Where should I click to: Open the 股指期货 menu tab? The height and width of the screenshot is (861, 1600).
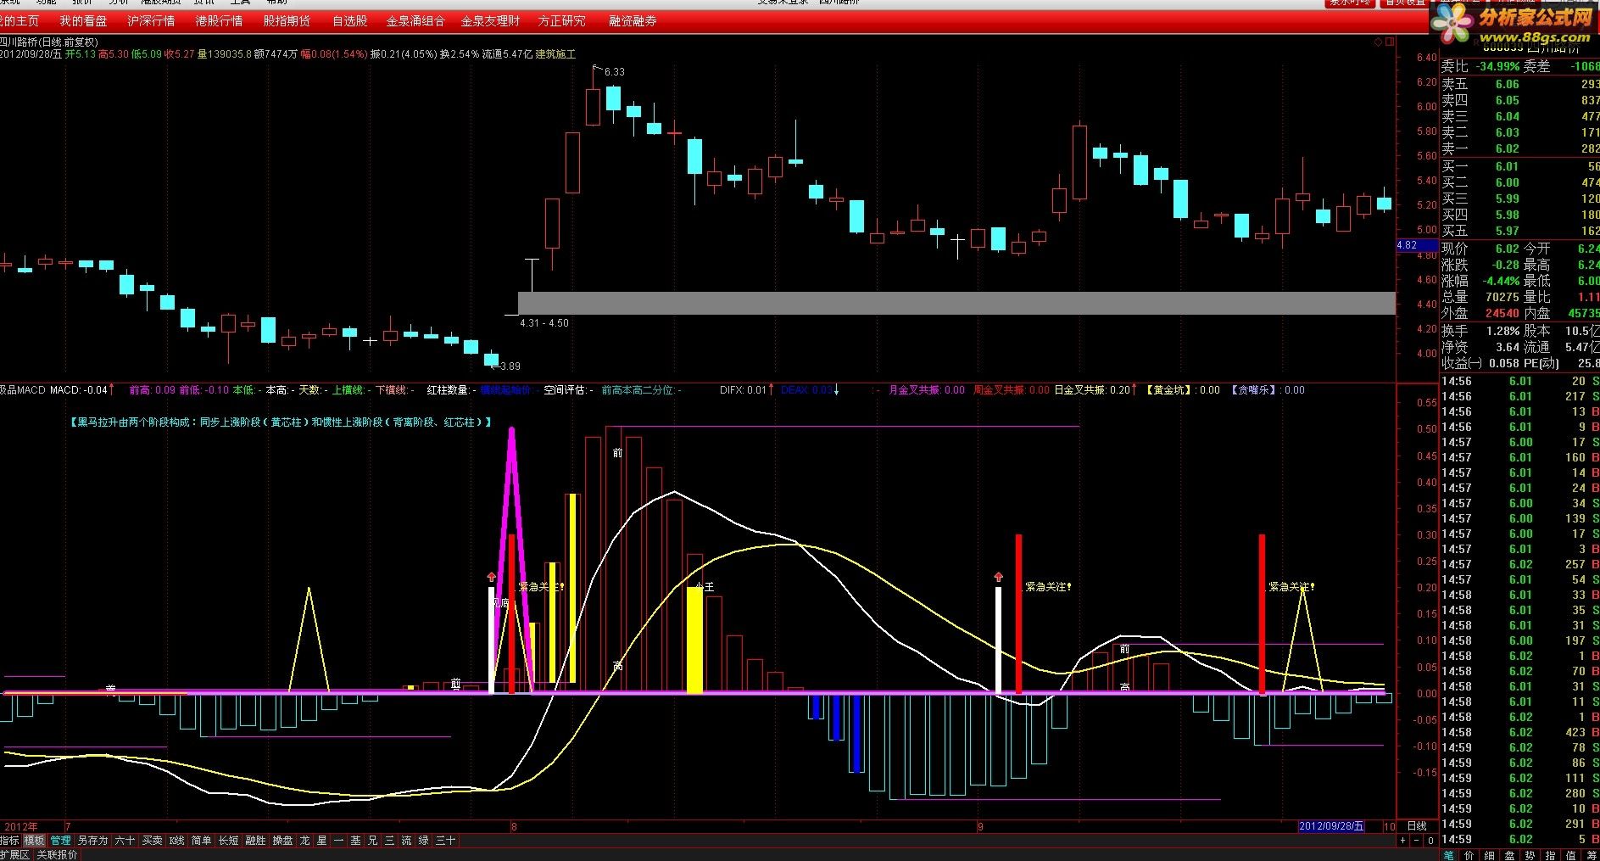(287, 20)
